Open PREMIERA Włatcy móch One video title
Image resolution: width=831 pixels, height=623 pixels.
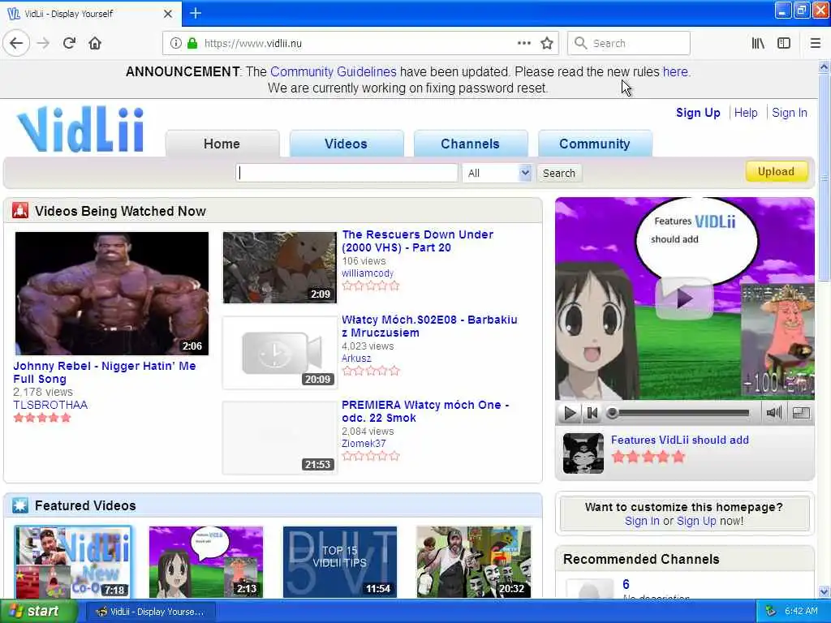pos(425,411)
